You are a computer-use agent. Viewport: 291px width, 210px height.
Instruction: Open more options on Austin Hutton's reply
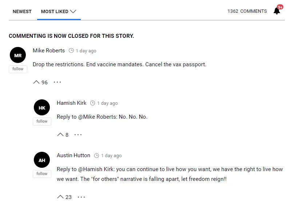81,197
